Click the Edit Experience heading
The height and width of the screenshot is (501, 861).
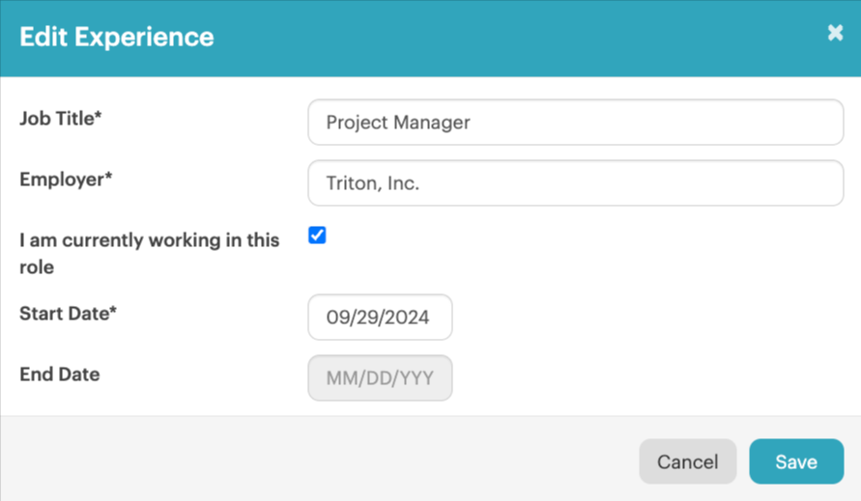(116, 37)
